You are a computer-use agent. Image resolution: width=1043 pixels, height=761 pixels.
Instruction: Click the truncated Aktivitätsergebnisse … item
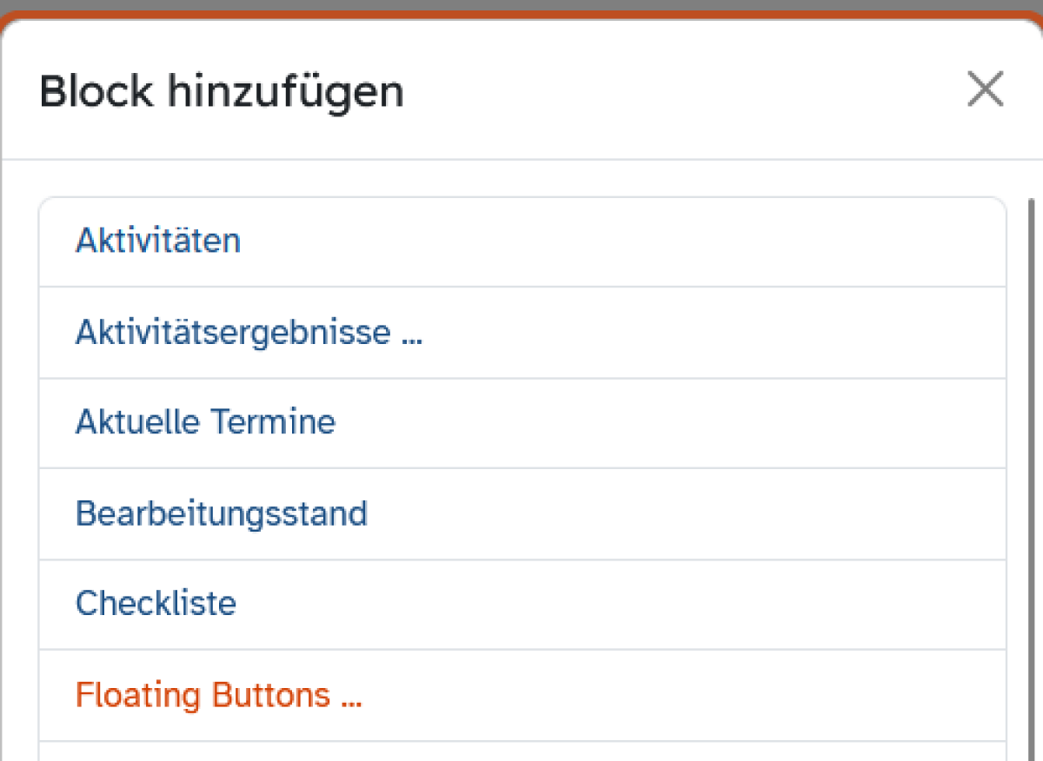tap(249, 332)
